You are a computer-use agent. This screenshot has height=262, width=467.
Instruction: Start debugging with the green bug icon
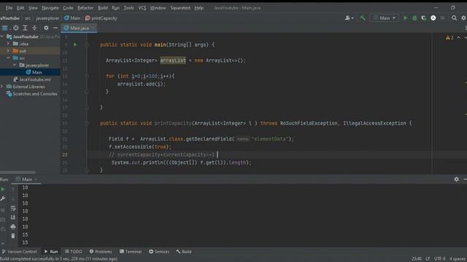pos(414,18)
